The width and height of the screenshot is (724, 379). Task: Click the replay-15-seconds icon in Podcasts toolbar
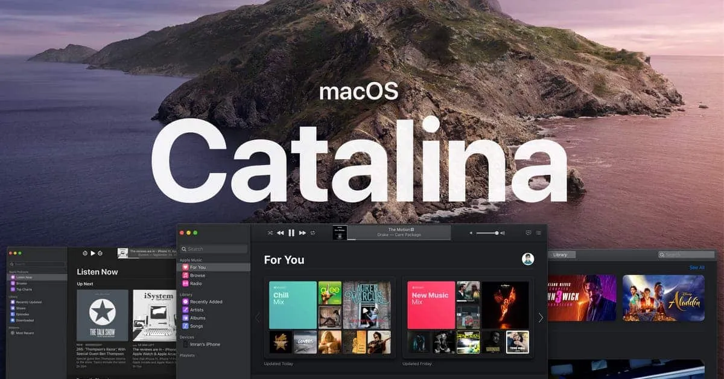84,253
